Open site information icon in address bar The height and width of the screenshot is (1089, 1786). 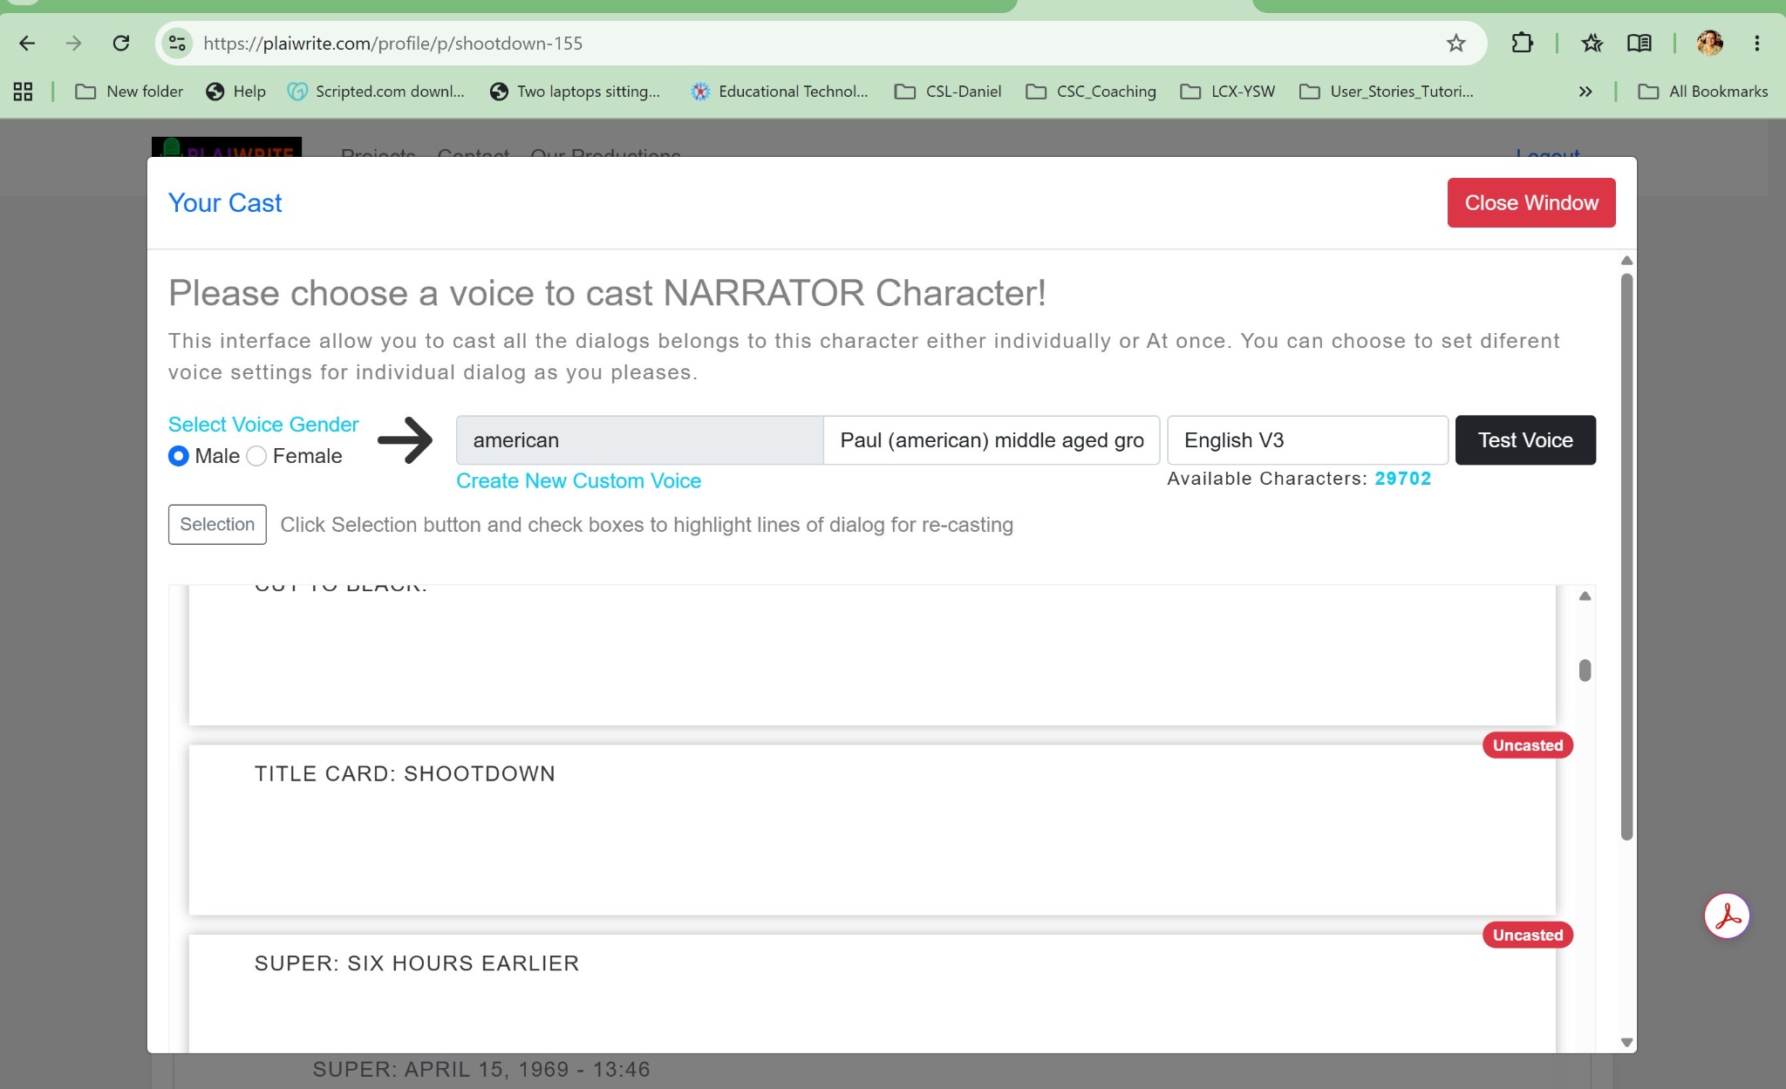pos(177,43)
